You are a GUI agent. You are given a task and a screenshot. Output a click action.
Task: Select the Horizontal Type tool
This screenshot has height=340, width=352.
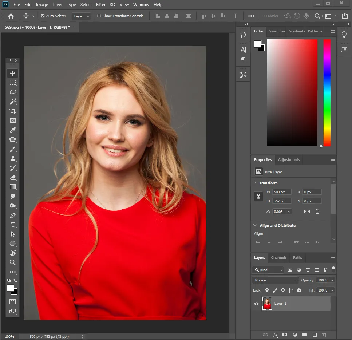pos(13,225)
